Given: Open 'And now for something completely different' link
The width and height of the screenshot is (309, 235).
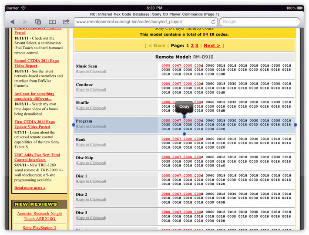Looking at the screenshot, I should 34,96.
